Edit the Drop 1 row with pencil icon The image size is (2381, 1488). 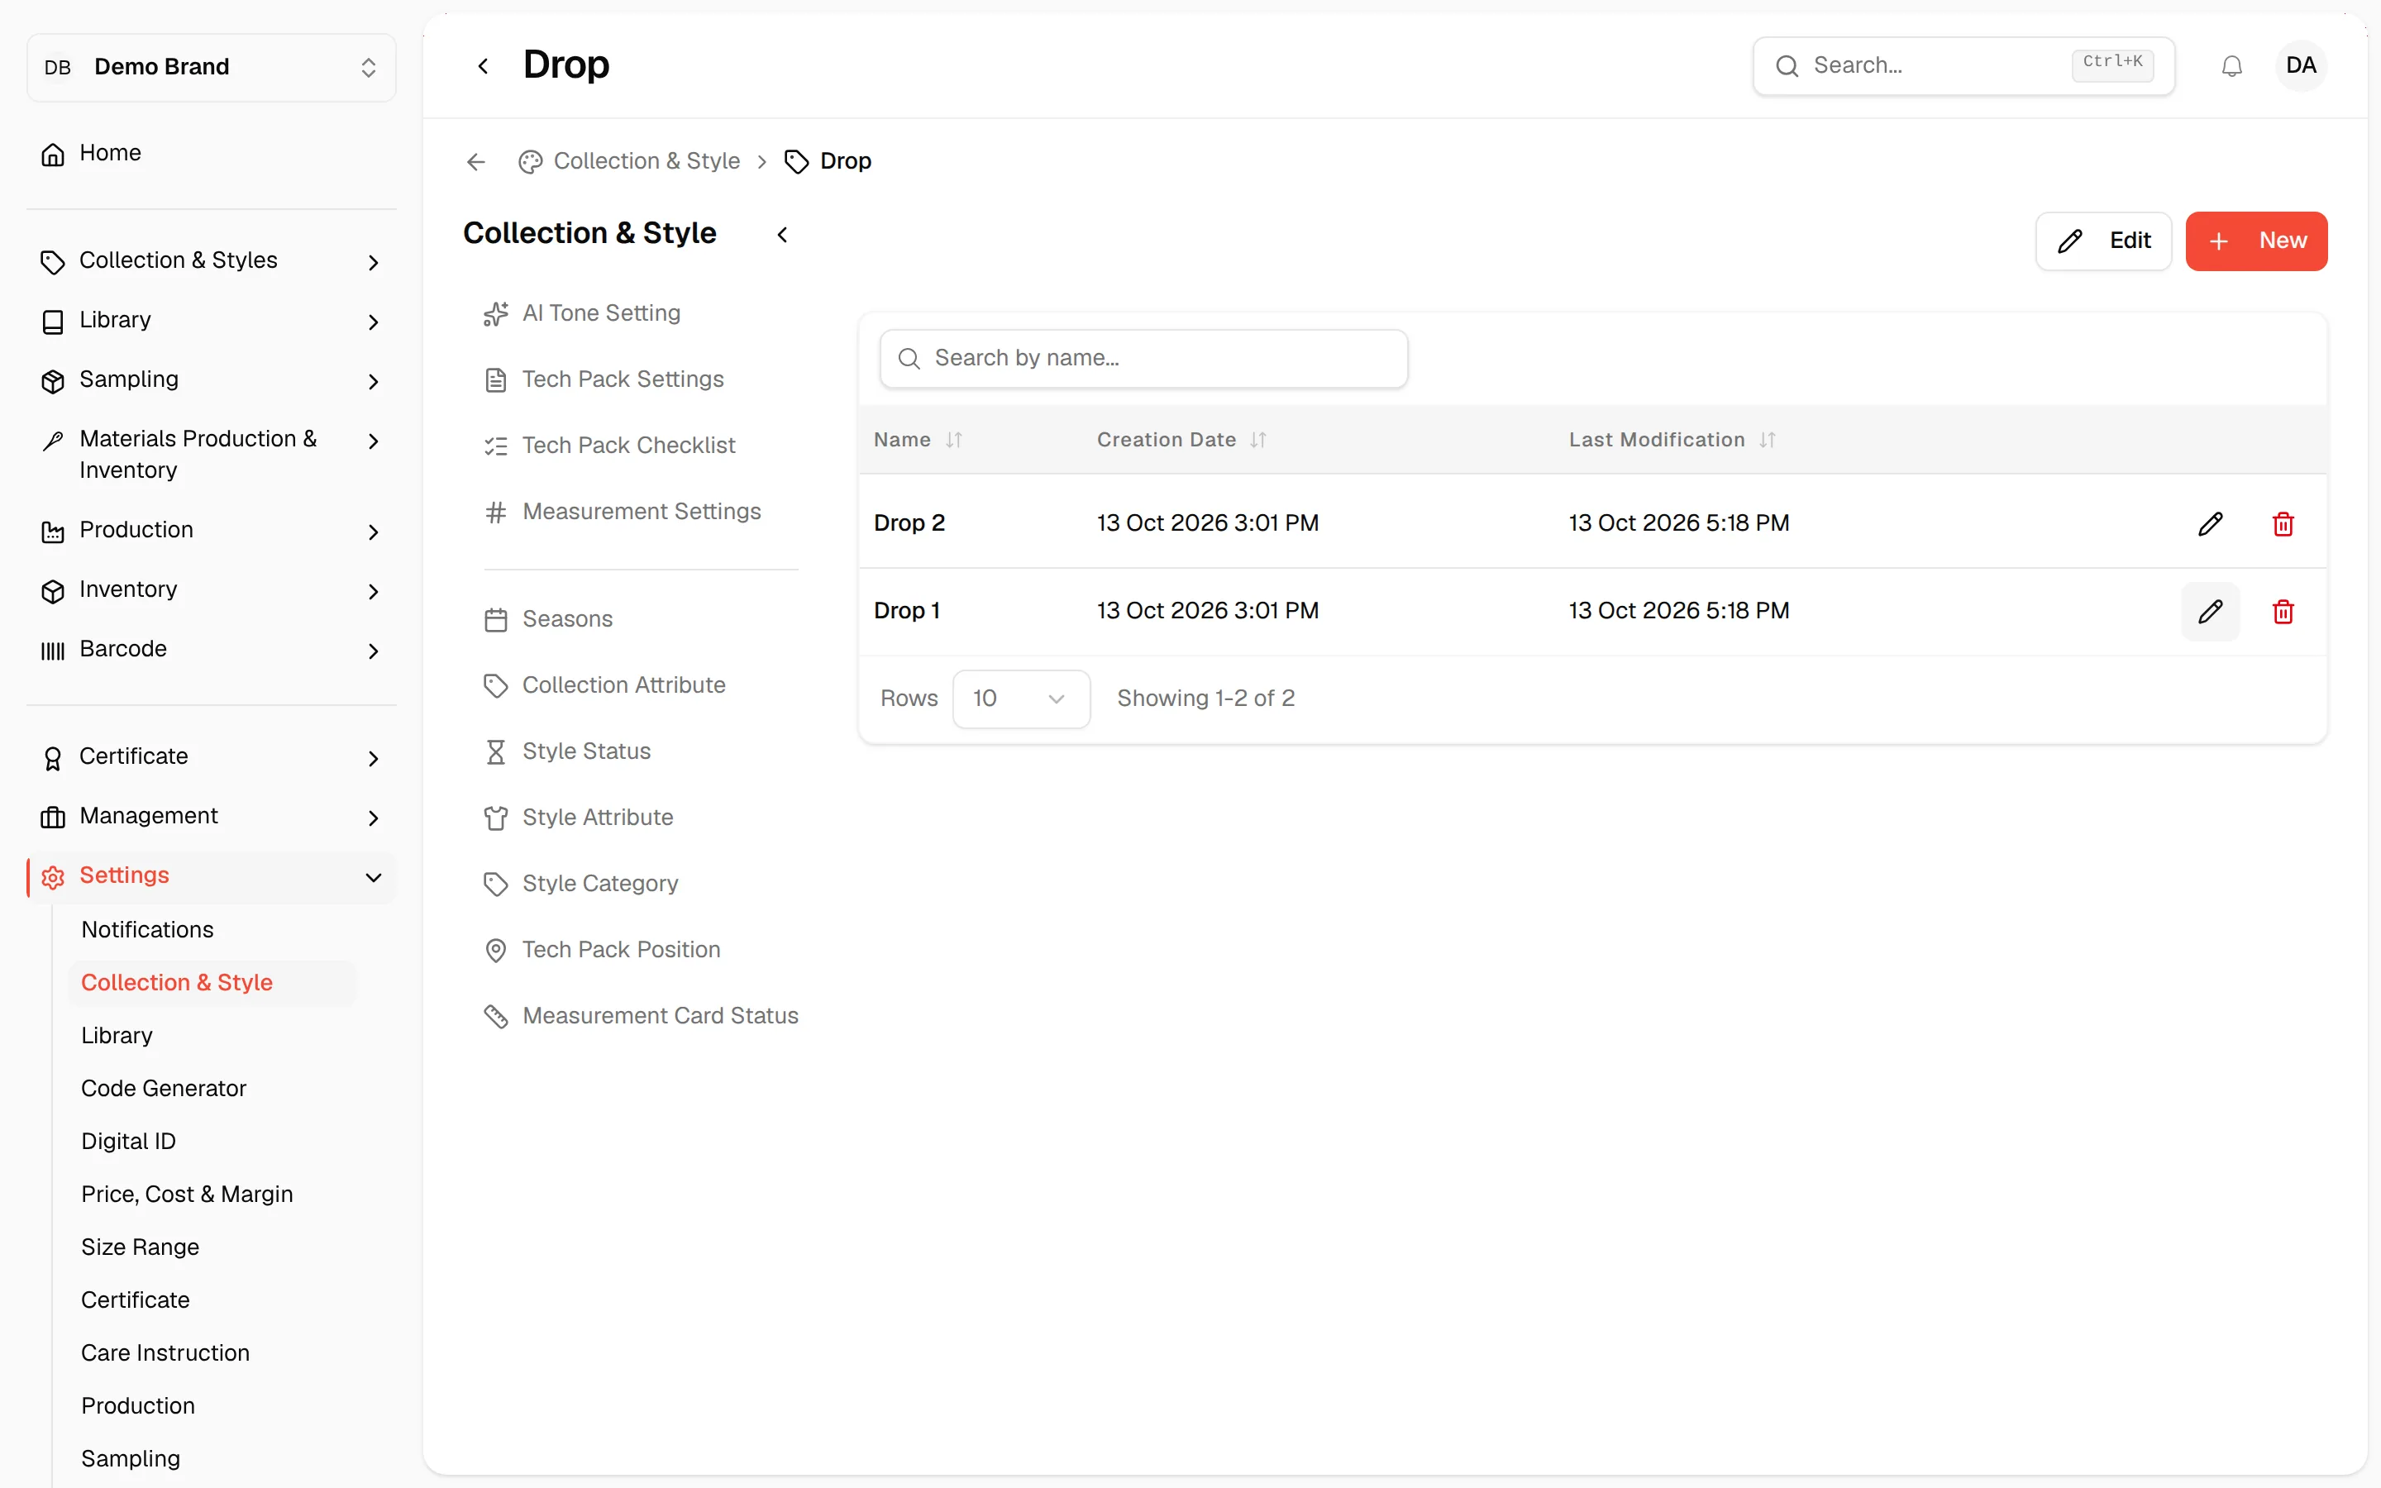2210,611
